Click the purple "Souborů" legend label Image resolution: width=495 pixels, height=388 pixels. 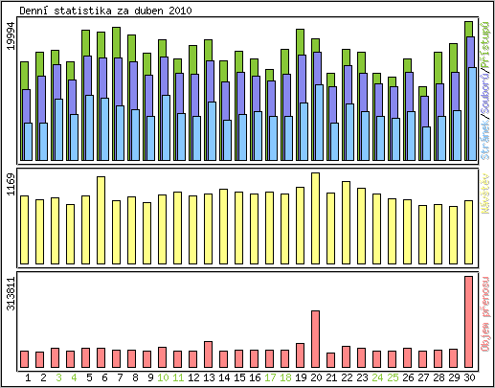coord(485,93)
